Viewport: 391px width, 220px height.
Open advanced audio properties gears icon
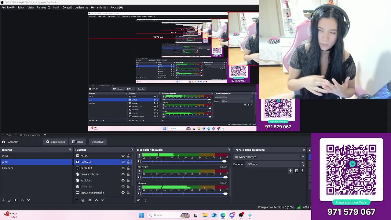click(139, 200)
